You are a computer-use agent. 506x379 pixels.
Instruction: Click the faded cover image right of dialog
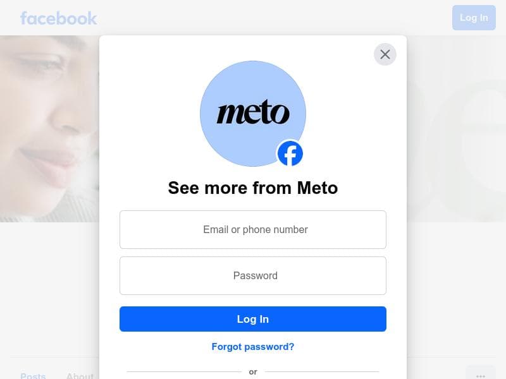coord(456,129)
